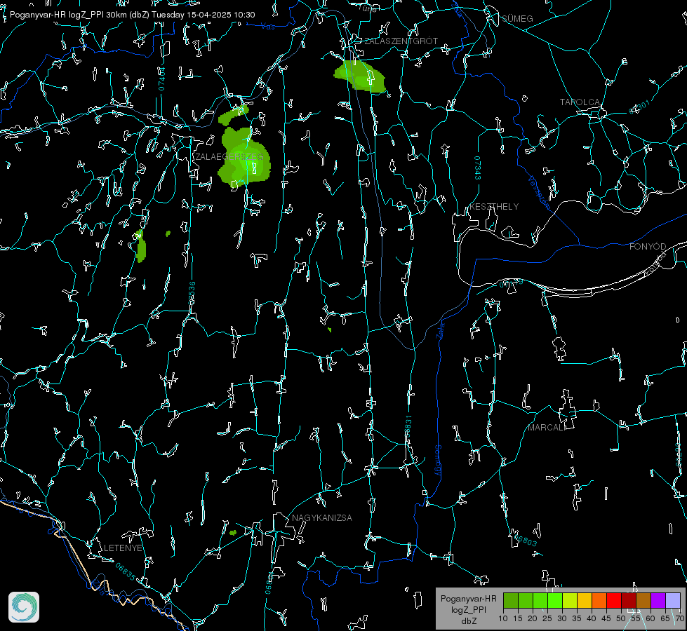Click the road number 06835 label
Image resolution: width=687 pixels, height=631 pixels.
[126, 571]
